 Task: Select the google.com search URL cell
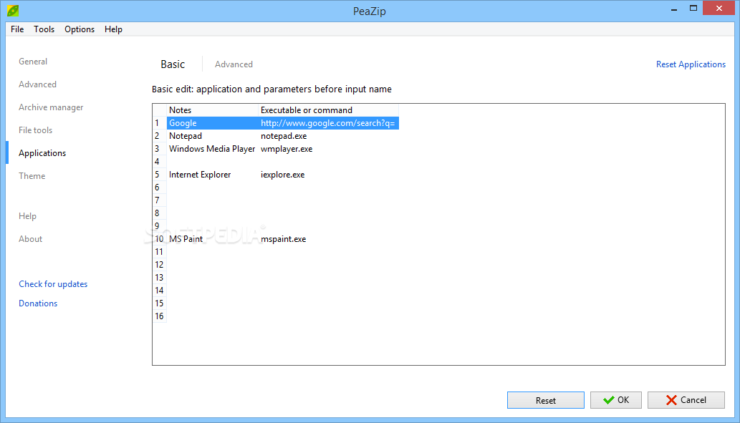click(329, 123)
